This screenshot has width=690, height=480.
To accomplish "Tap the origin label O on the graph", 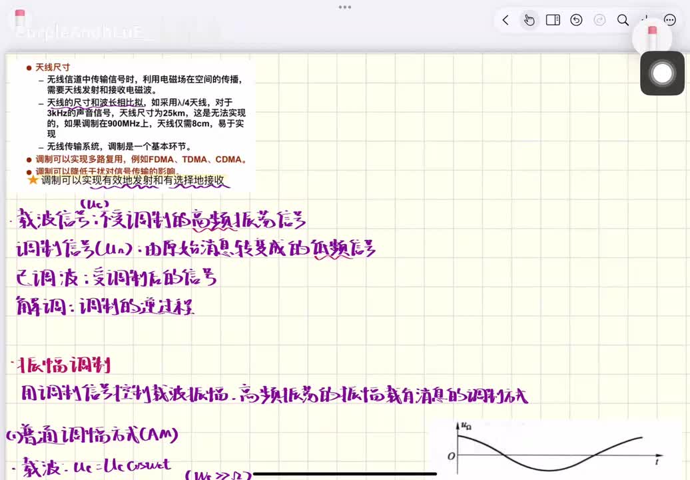I will [451, 456].
